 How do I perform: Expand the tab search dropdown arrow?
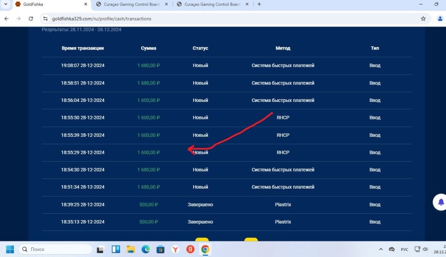tap(5, 4)
